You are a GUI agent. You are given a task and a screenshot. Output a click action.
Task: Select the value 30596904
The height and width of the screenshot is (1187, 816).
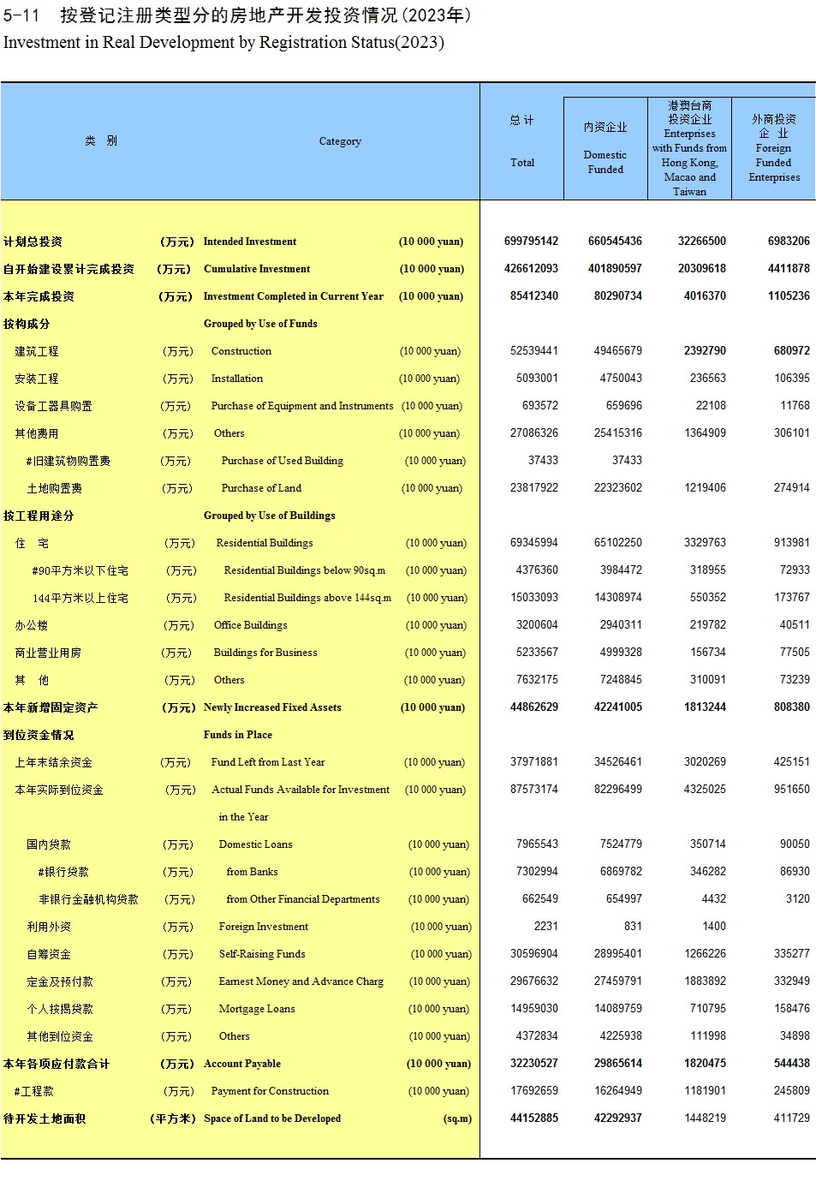click(534, 954)
